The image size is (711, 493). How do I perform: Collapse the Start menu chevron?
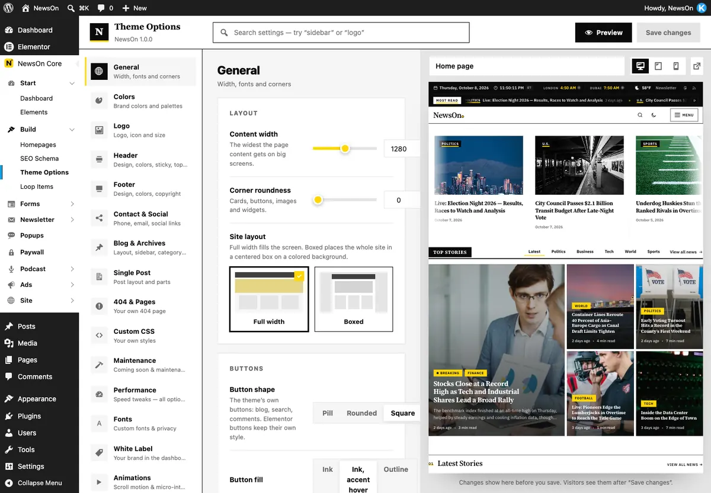72,83
